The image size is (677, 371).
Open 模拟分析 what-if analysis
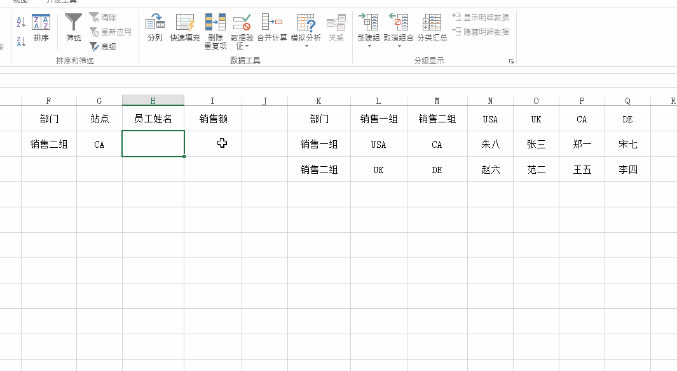pos(306,27)
